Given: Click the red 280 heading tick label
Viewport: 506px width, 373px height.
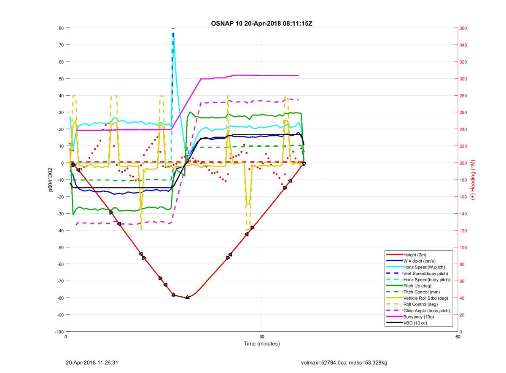Looking at the screenshot, I should click(x=463, y=96).
